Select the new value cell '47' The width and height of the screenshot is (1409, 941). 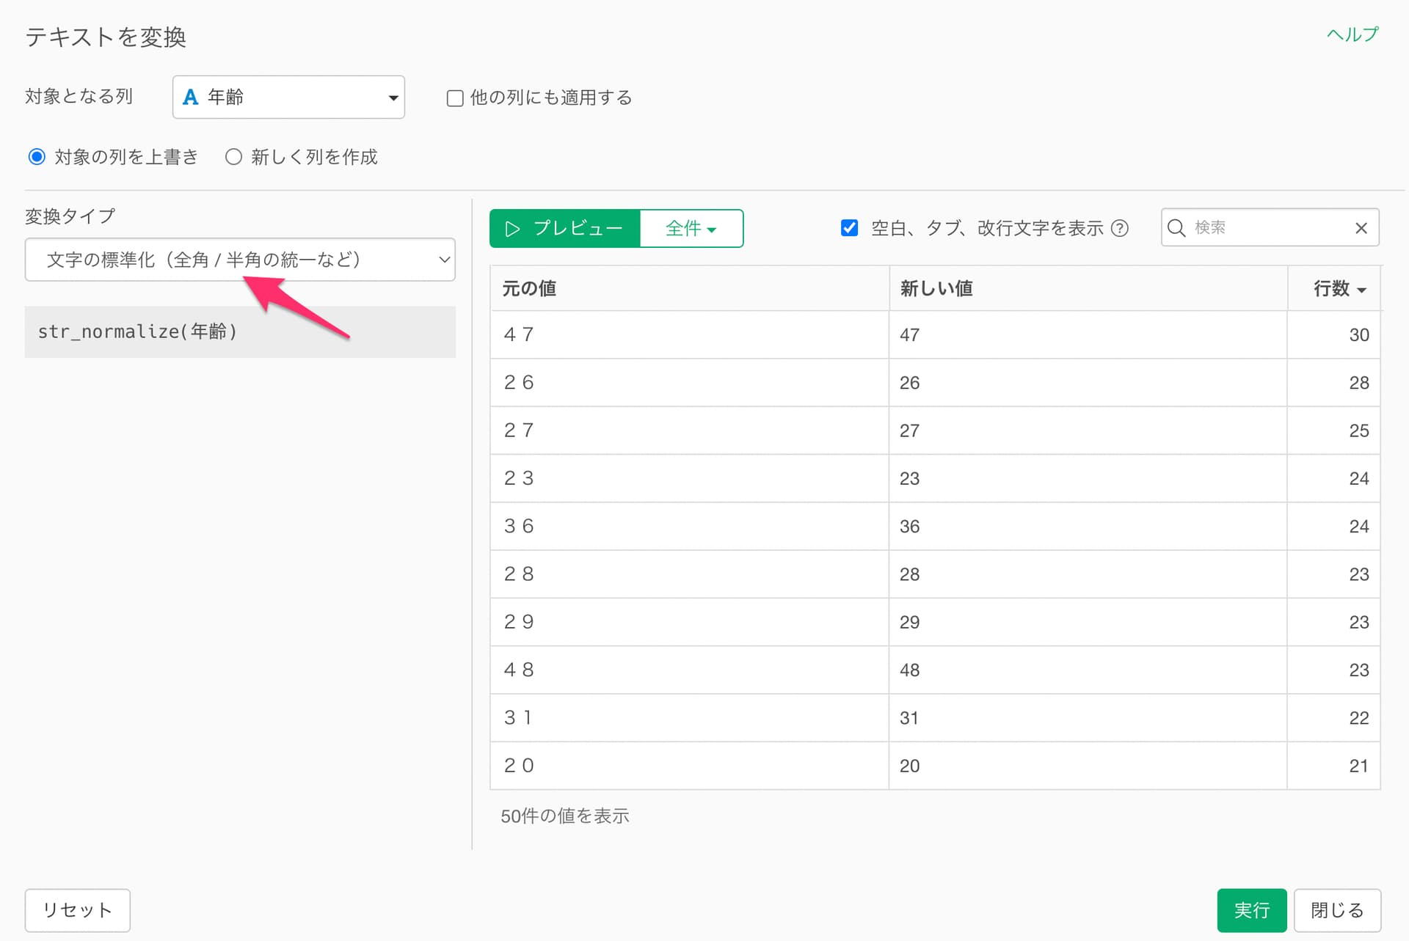click(1088, 335)
